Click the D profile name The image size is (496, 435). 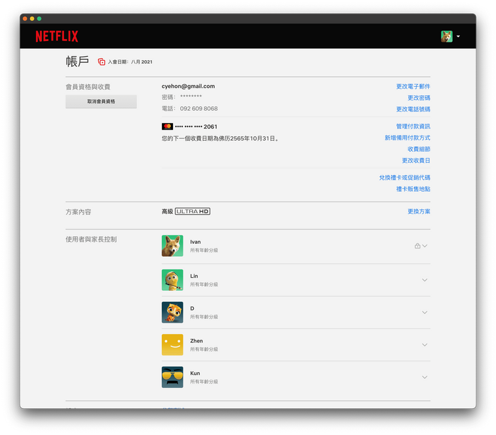tap(192, 308)
